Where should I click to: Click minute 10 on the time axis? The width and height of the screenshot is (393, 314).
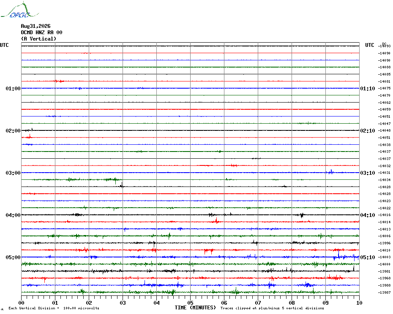(360, 303)
